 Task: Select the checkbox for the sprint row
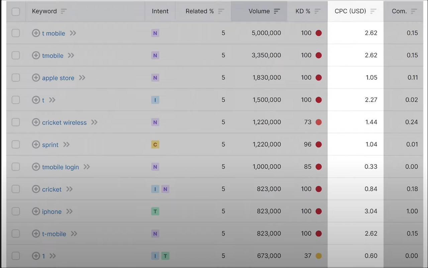pyautogui.click(x=16, y=144)
